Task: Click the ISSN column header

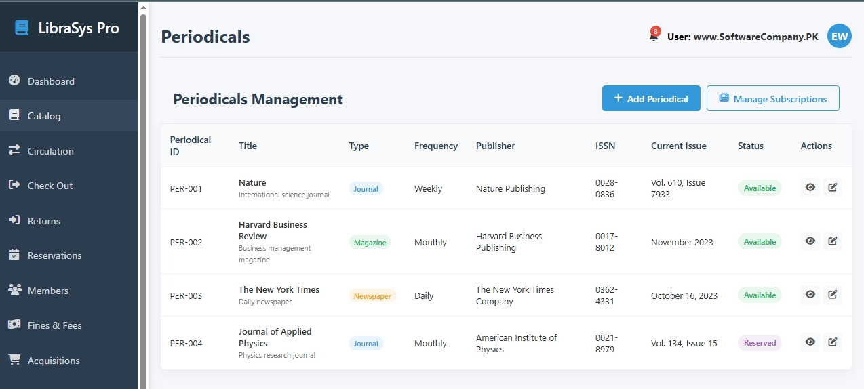Action: coord(606,146)
